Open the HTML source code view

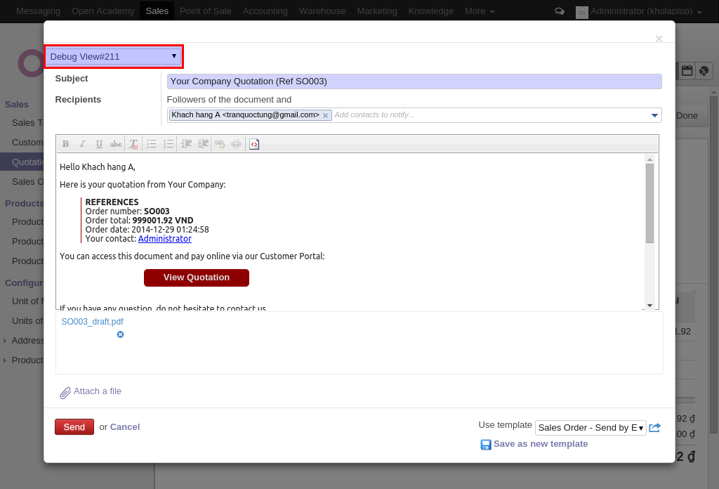pos(254,144)
